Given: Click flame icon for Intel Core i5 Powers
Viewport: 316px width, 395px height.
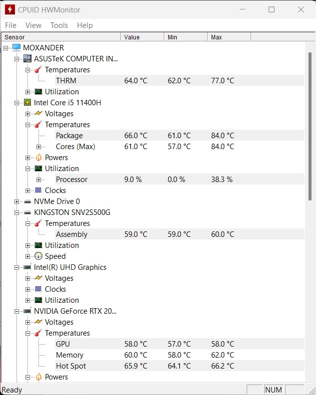Looking at the screenshot, I should (38, 158).
